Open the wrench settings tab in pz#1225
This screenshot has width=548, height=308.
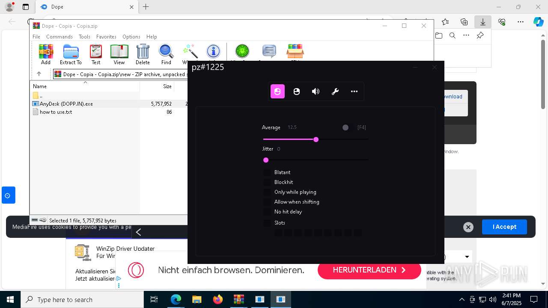coord(335,91)
